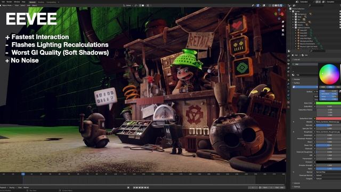Select the Render properties tab icon

point(289,60)
